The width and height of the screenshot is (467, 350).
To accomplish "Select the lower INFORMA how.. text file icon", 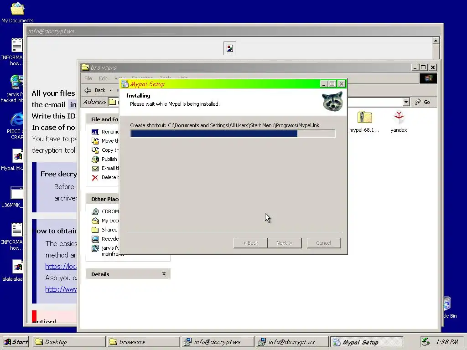I will click(17, 230).
